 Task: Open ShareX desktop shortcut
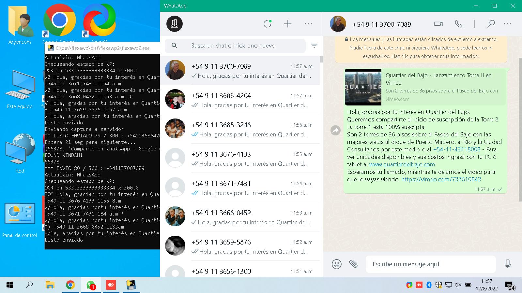point(99,23)
